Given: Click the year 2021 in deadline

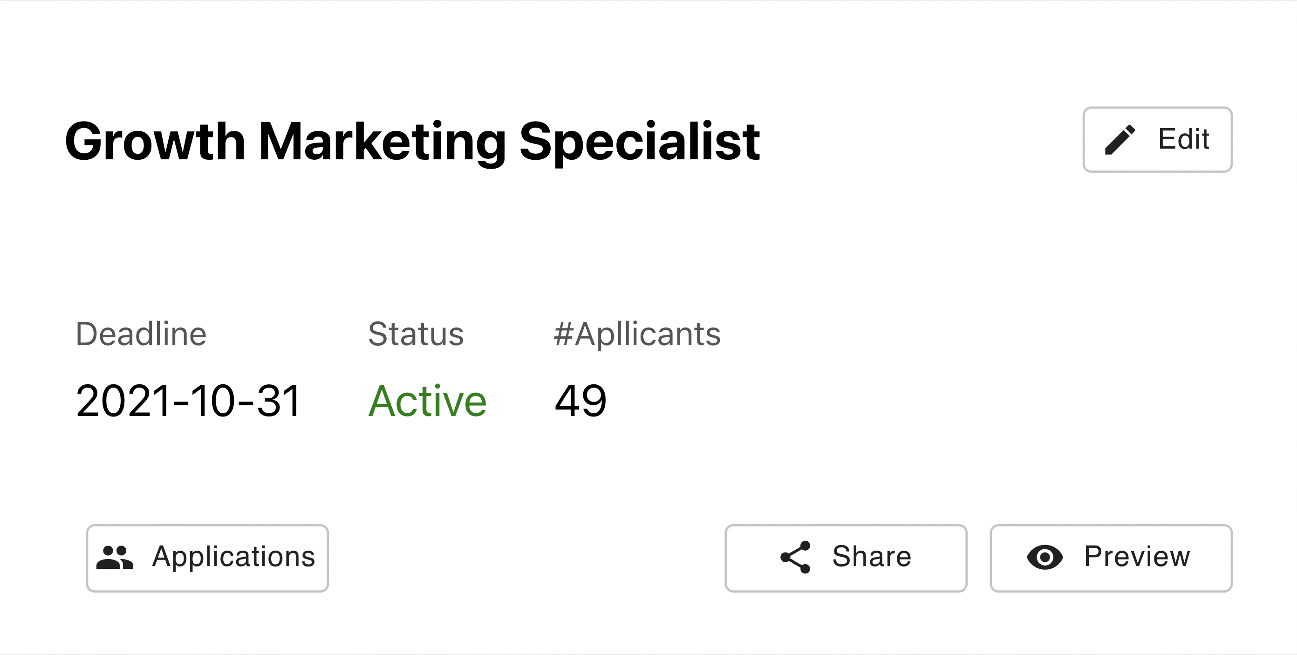Looking at the screenshot, I should [123, 401].
